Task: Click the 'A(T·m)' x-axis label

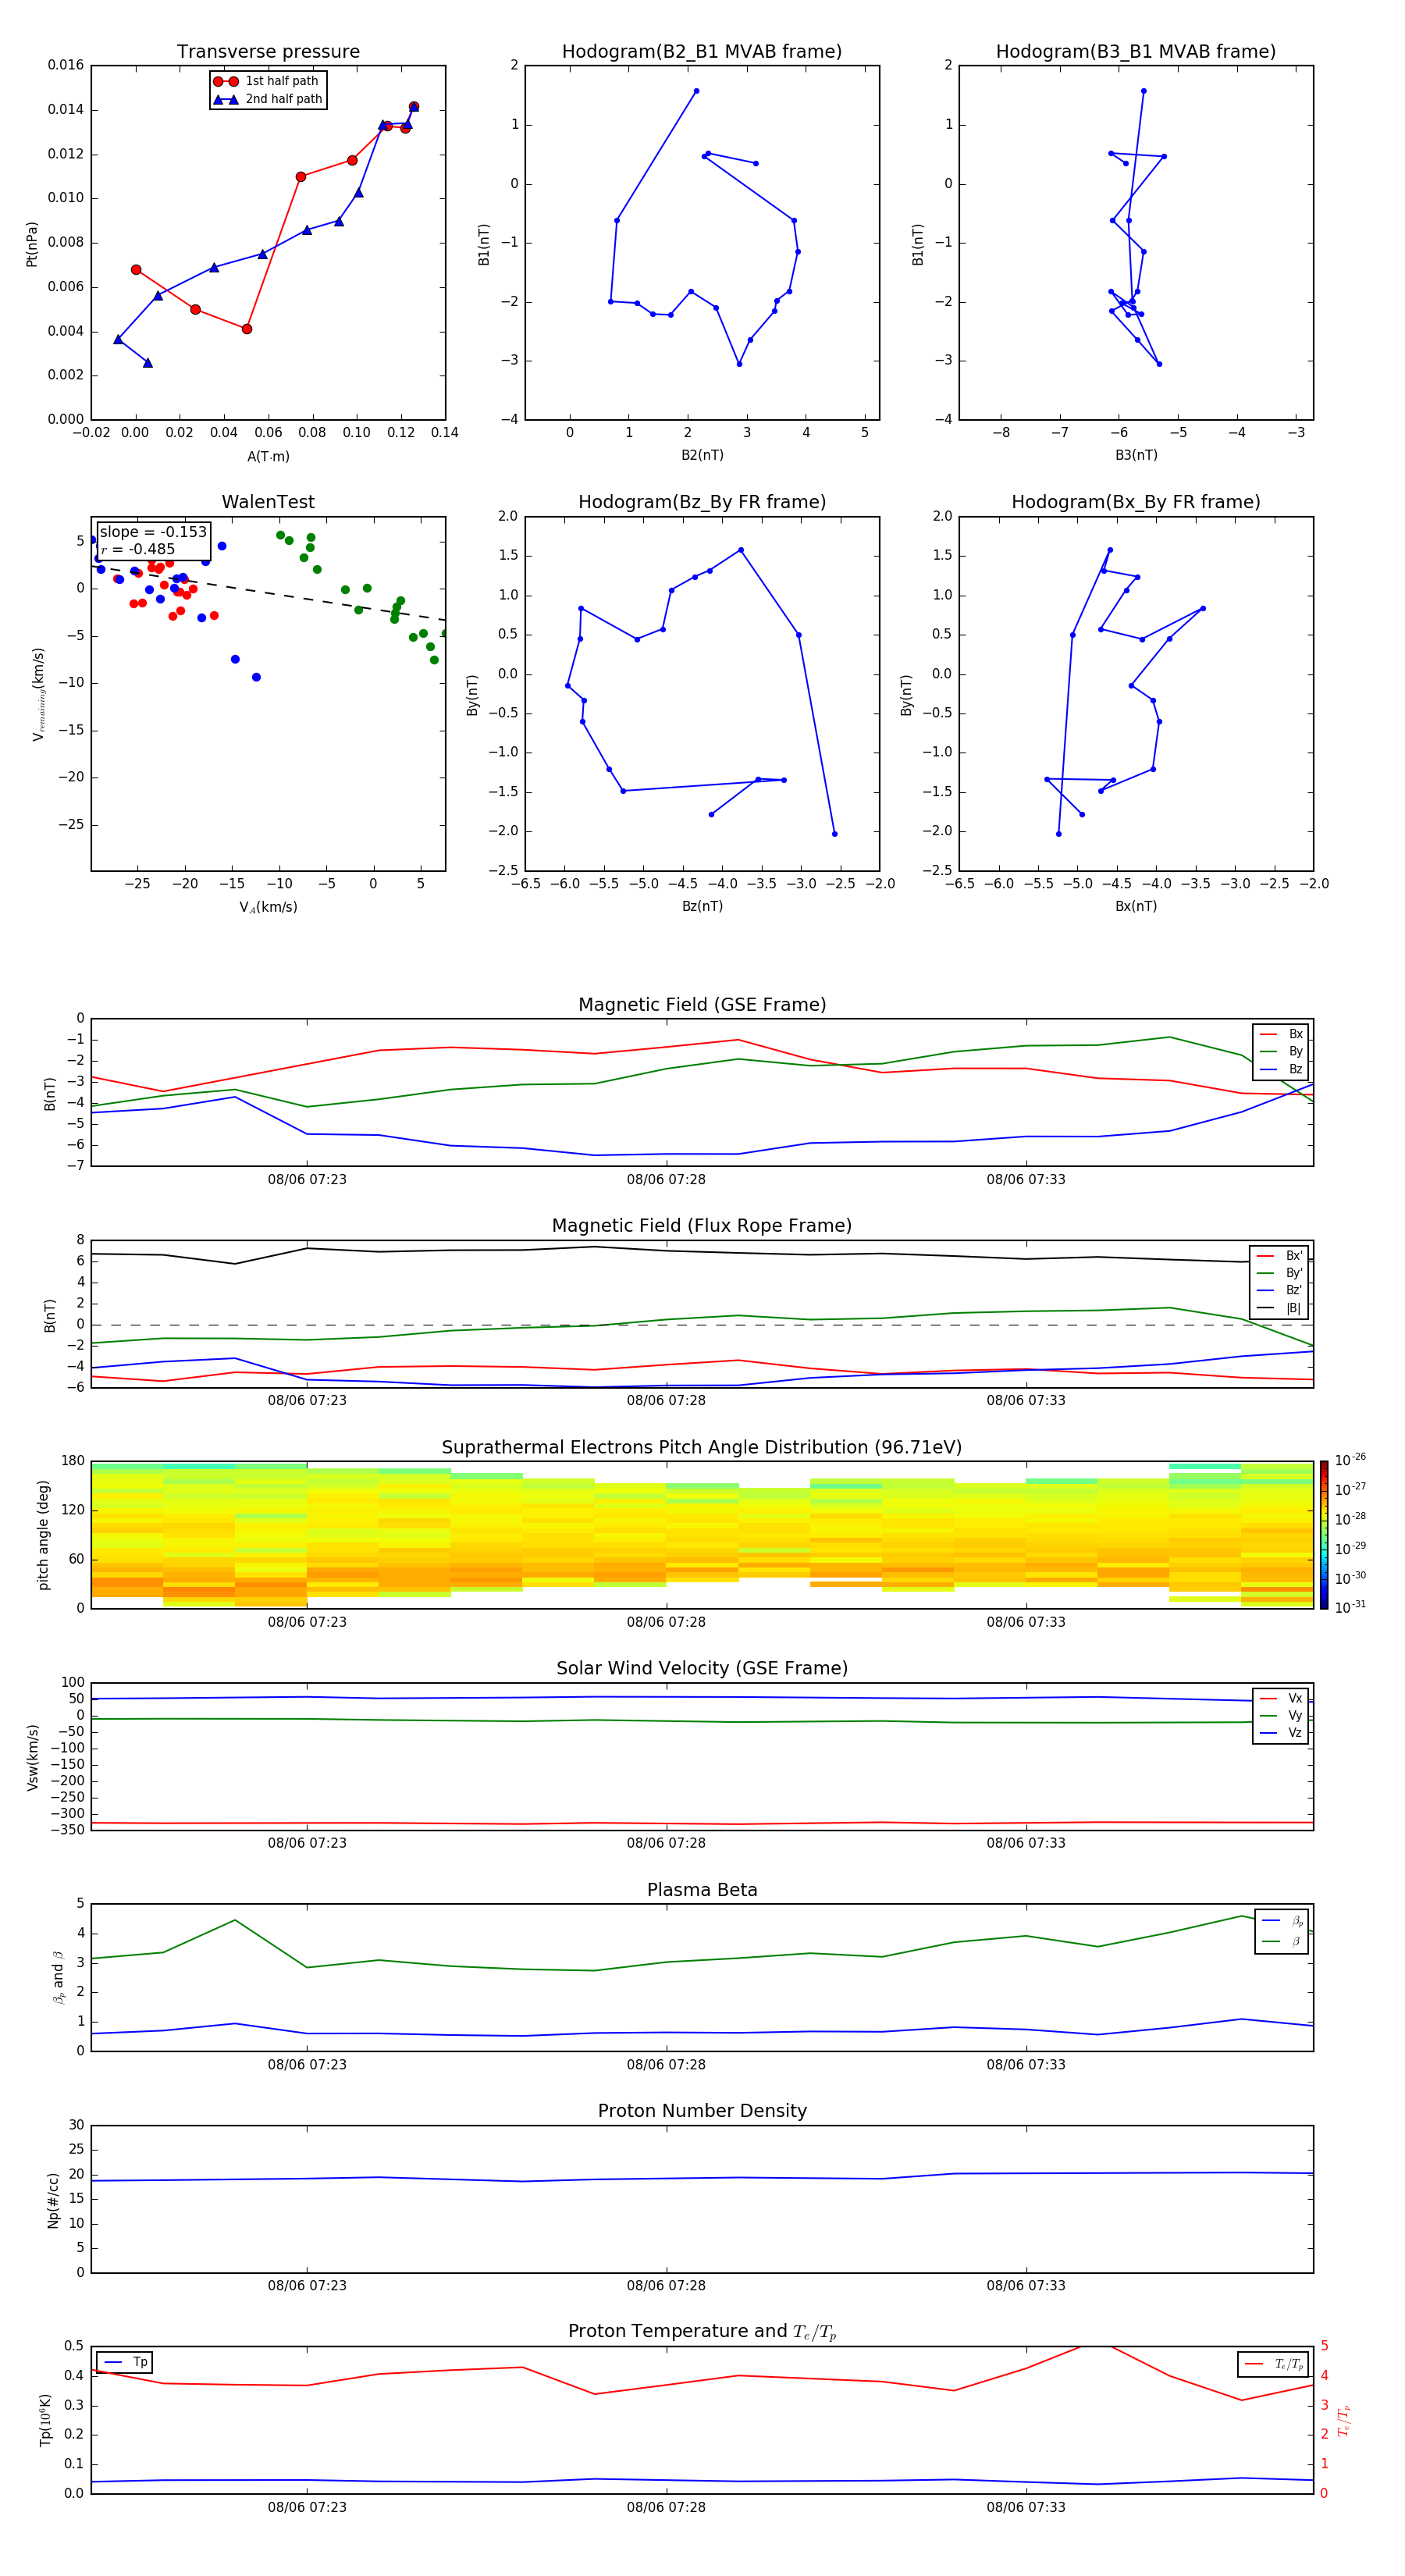Action: tap(268, 457)
